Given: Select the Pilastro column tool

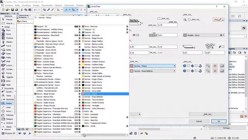Looking at the screenshot, I should coord(8,42).
